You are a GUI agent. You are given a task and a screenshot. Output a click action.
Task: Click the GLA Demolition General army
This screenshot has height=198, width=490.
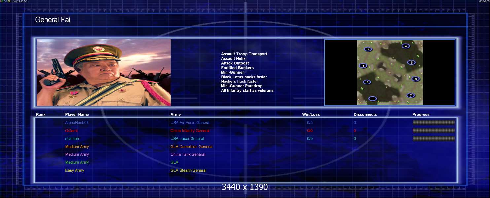pyautogui.click(x=192, y=147)
